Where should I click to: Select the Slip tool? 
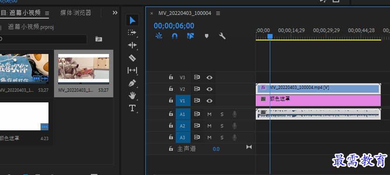(x=132, y=70)
